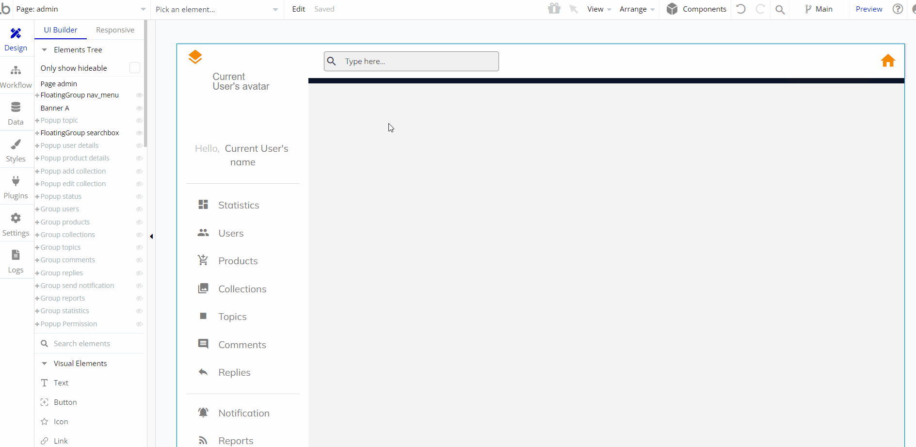916x447 pixels.
Task: Click the Topics nav item on canvas
Action: pyautogui.click(x=232, y=317)
